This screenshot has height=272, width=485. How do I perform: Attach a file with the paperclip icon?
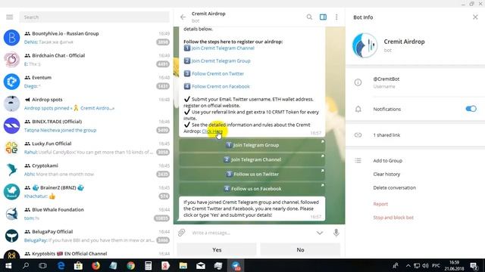(182, 233)
